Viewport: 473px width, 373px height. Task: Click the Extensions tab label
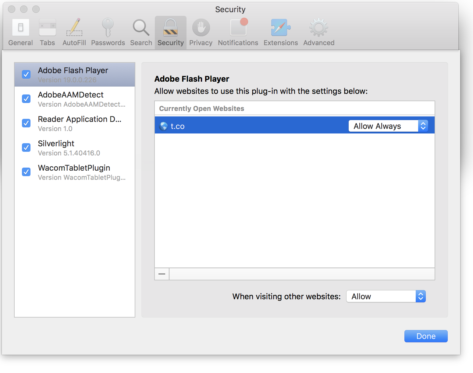[281, 43]
